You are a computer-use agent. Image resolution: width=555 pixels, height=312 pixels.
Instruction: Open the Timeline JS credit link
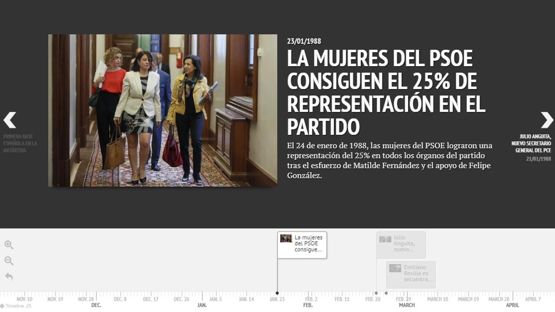pos(16,306)
